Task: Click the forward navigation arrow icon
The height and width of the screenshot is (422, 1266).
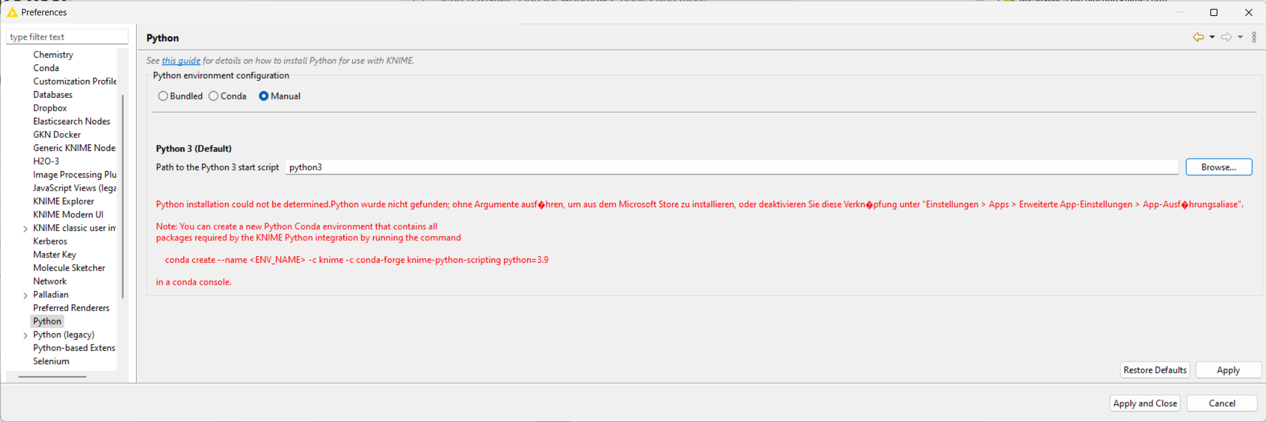Action: pos(1226,37)
